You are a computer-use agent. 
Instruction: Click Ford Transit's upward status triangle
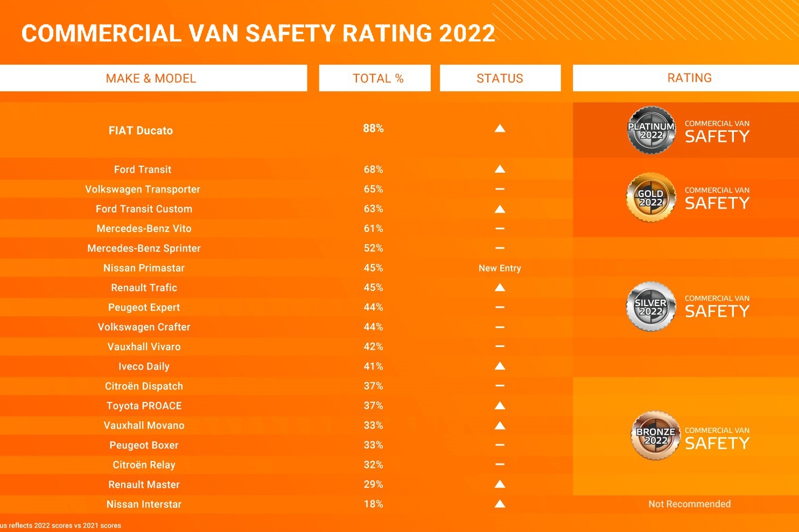tap(500, 169)
